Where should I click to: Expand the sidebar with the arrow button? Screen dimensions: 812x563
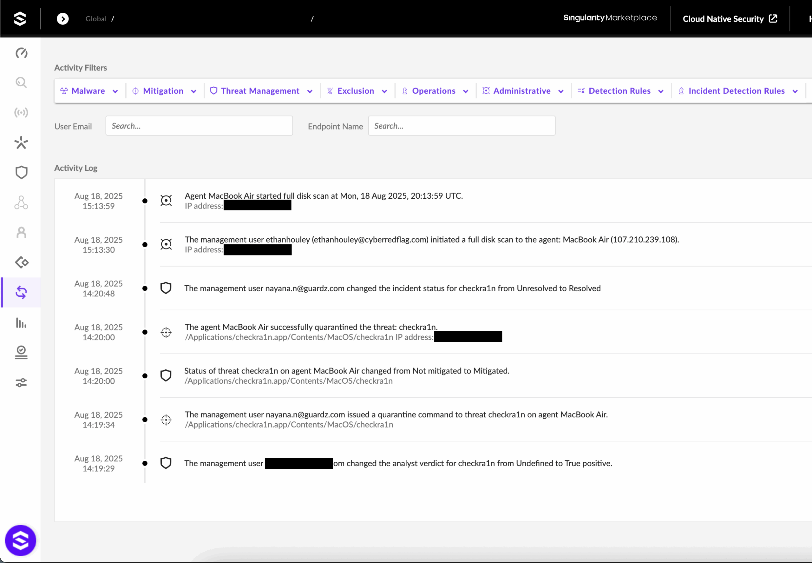(x=63, y=19)
